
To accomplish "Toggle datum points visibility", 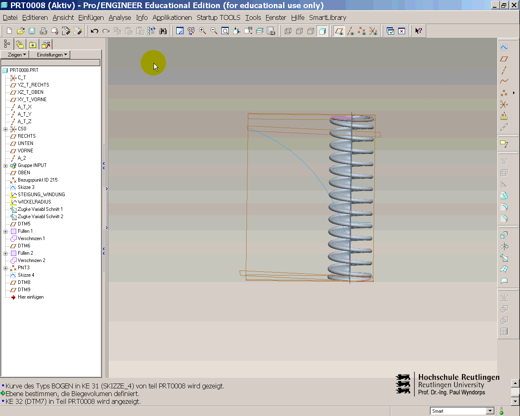I will (x=362, y=31).
